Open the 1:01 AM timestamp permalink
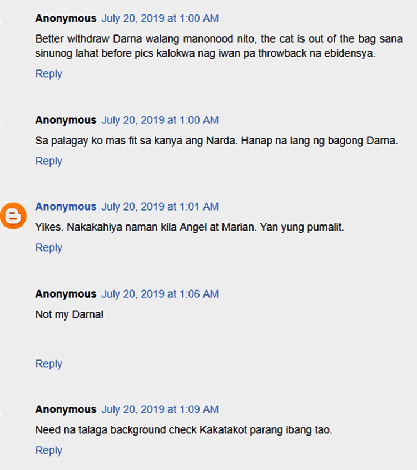Image resolution: width=417 pixels, height=470 pixels. tap(160, 207)
